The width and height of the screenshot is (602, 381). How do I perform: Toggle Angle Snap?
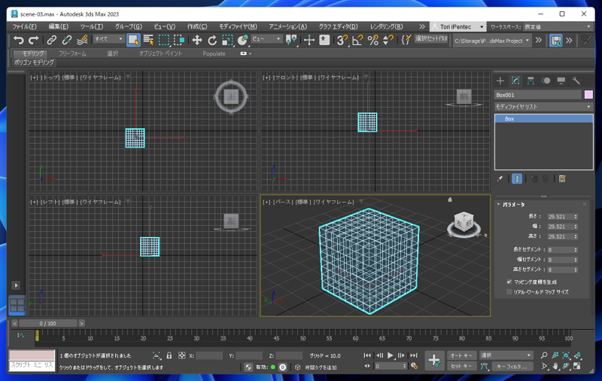[357, 40]
